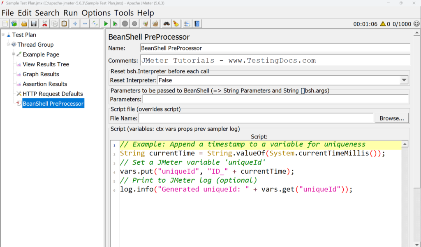Open the search dialog
This screenshot has height=247, width=421.
[x=166, y=23]
